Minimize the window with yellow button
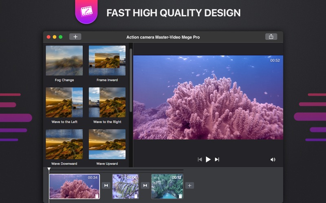This screenshot has height=203, width=326. coord(55,37)
